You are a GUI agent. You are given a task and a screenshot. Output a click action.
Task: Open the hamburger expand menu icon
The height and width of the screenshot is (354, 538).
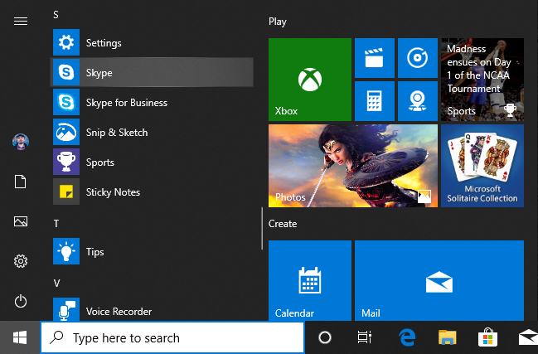[21, 22]
